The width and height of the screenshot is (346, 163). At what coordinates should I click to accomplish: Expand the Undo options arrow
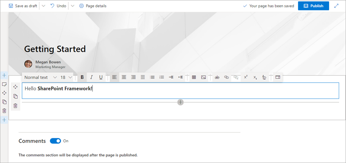(73, 6)
